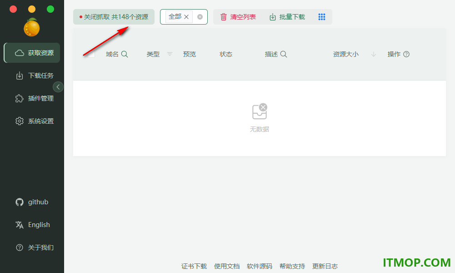
Task: Open the blue grid menu icon
Action: point(321,17)
